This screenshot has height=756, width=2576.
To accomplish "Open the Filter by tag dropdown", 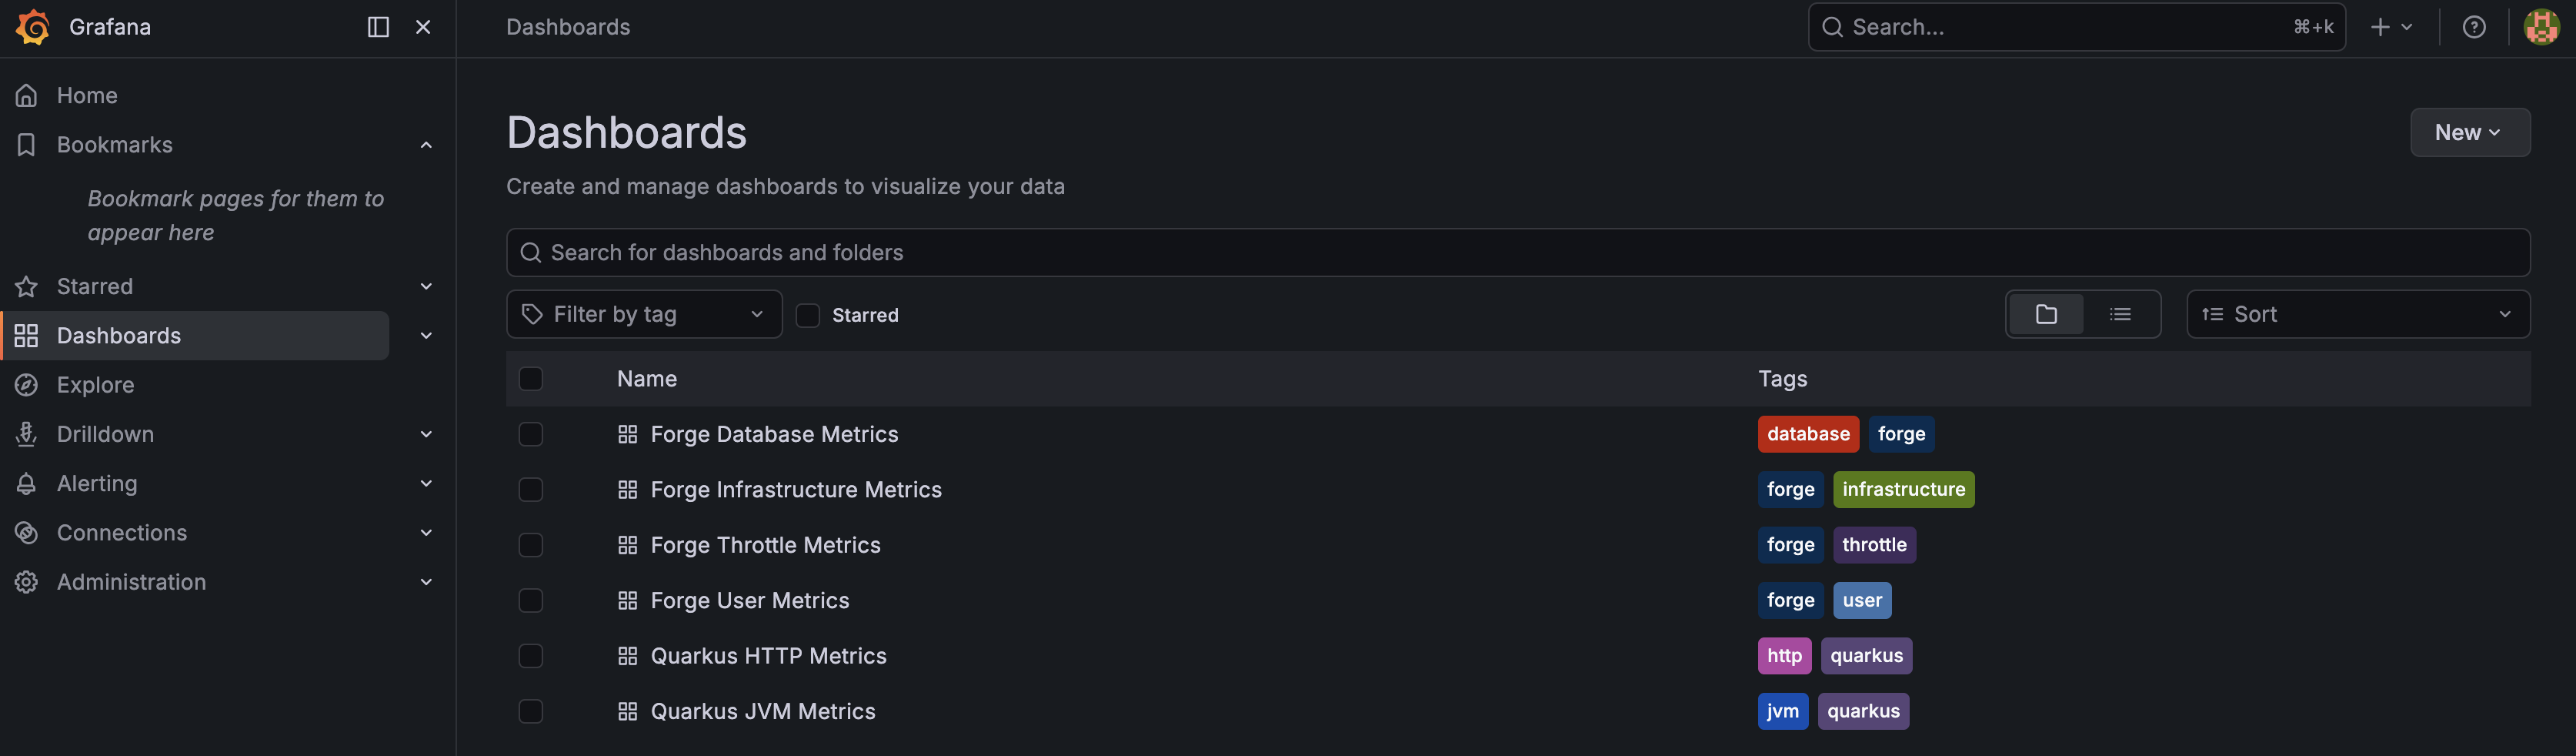I will coord(644,314).
